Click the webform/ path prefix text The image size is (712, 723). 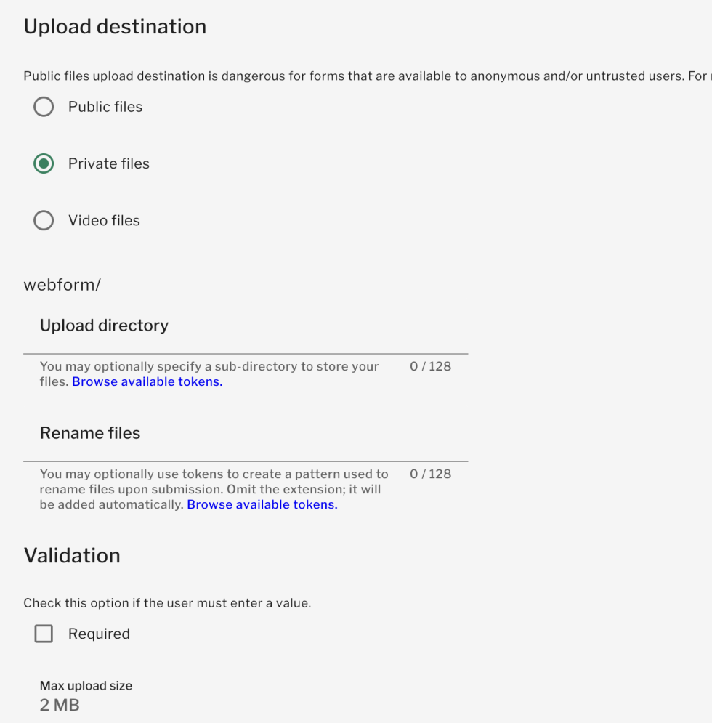click(62, 284)
